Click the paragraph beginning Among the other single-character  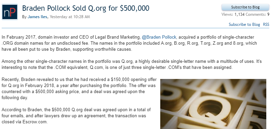132,64
